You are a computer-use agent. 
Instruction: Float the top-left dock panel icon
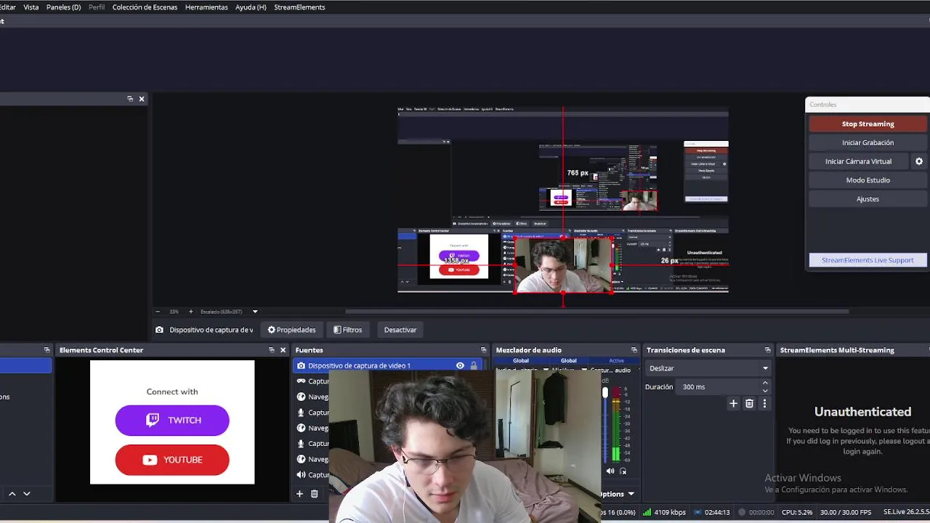130,99
